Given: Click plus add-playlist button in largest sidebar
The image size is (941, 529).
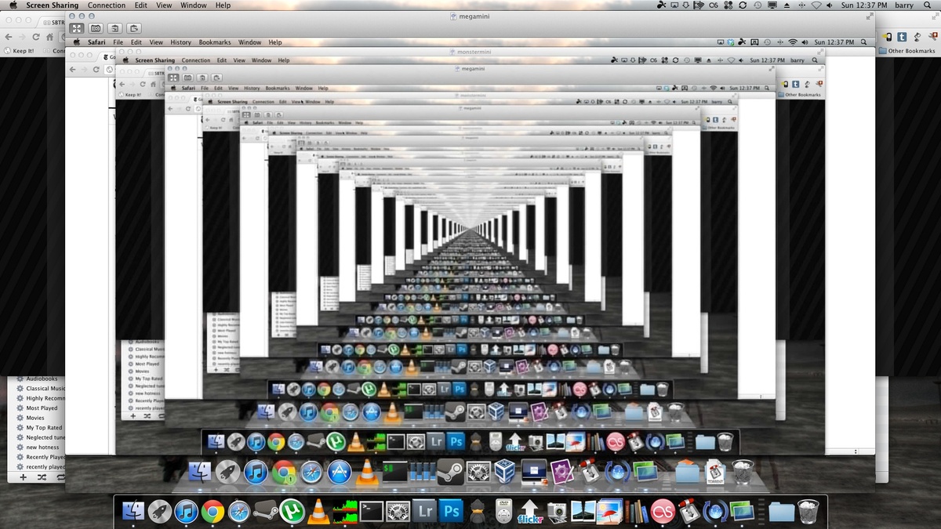Looking at the screenshot, I should pos(23,476).
